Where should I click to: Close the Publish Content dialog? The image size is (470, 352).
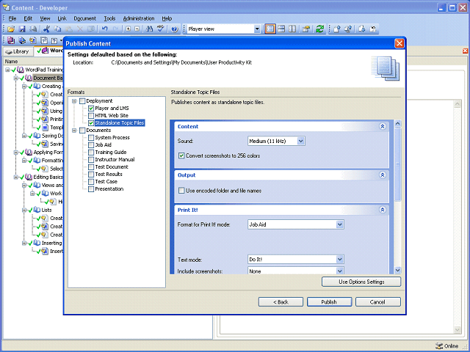pyautogui.click(x=399, y=43)
